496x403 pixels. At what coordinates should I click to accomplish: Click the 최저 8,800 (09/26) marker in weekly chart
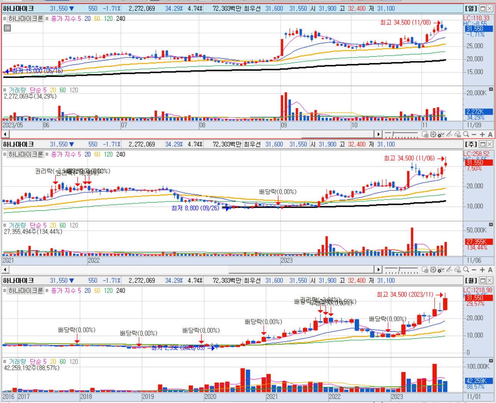coord(195,208)
